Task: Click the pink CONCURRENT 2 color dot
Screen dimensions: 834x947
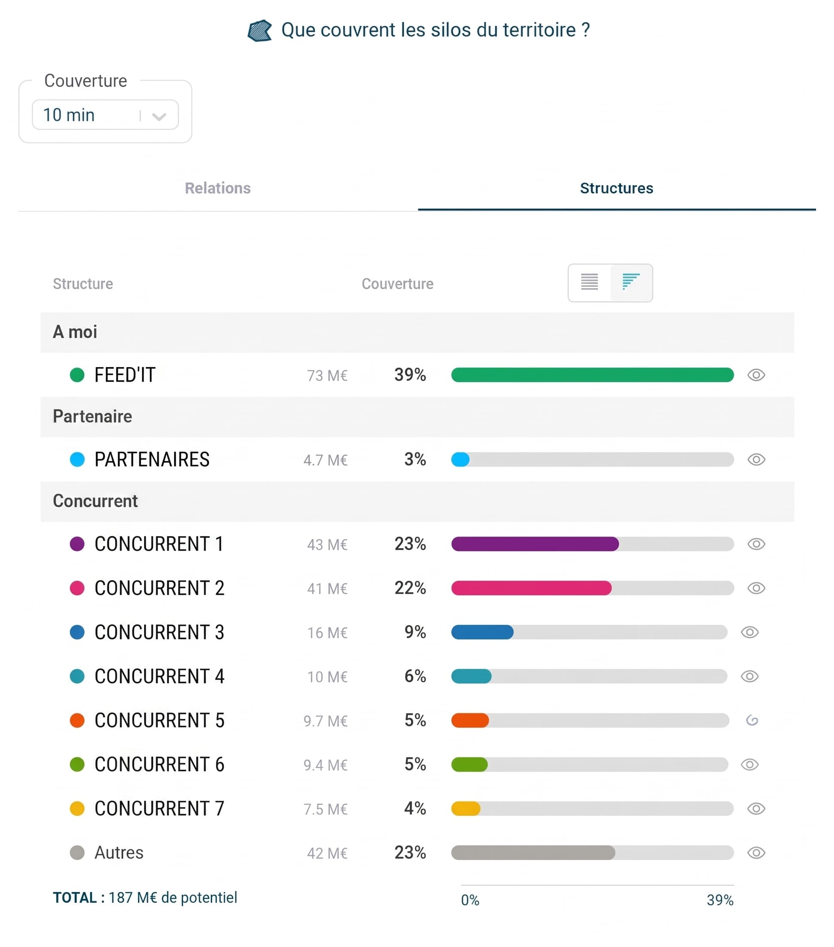Action: point(77,588)
